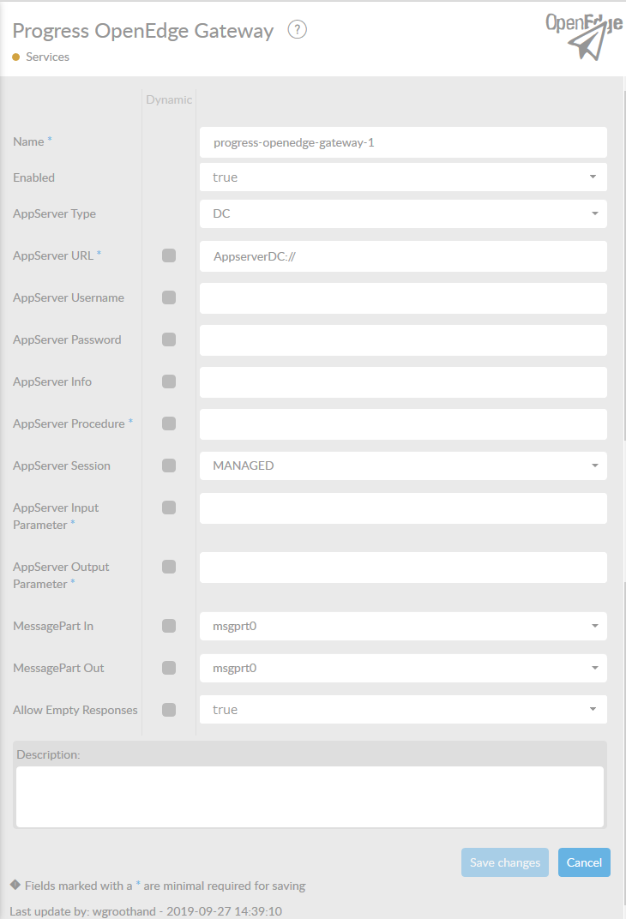Screen dimensions: 626x919
Task: Click the help question mark icon
Action: coord(297,30)
